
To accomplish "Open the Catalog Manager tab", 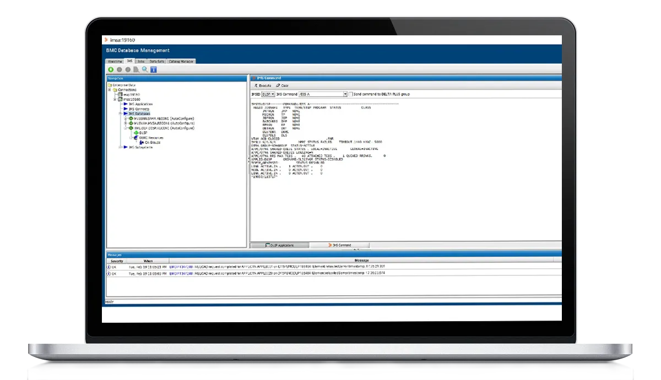I will pyautogui.click(x=181, y=61).
